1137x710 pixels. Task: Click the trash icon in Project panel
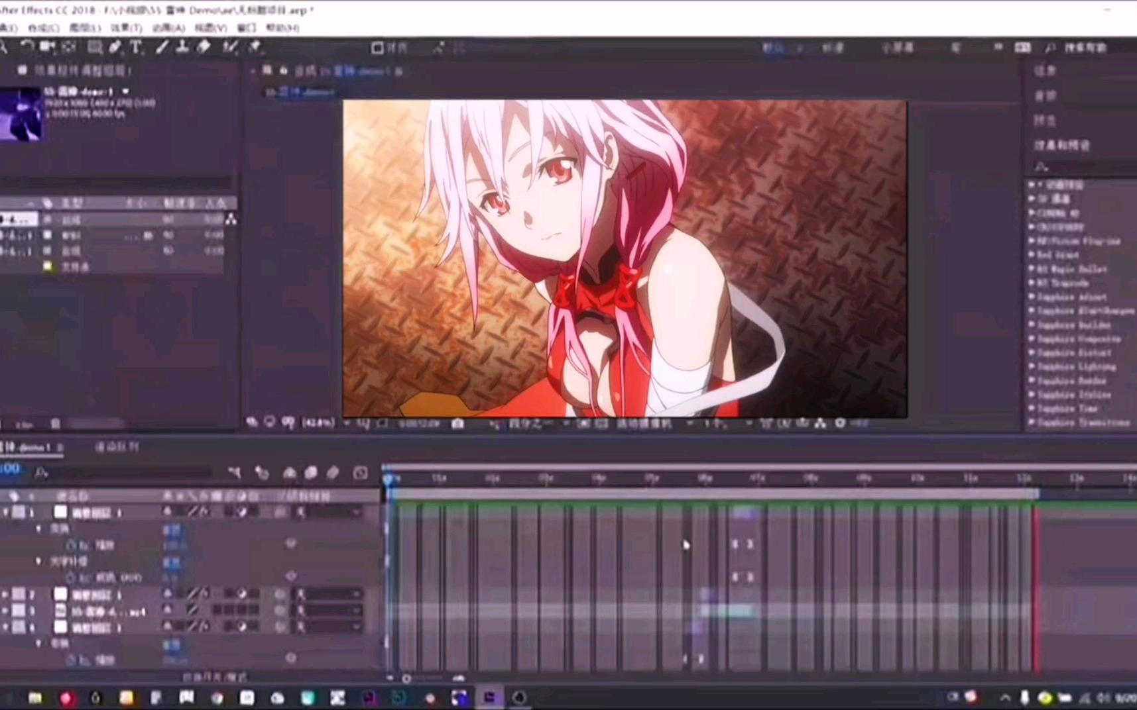pyautogui.click(x=56, y=423)
